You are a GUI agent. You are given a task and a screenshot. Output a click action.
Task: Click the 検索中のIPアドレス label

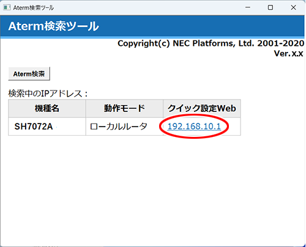pos(48,94)
